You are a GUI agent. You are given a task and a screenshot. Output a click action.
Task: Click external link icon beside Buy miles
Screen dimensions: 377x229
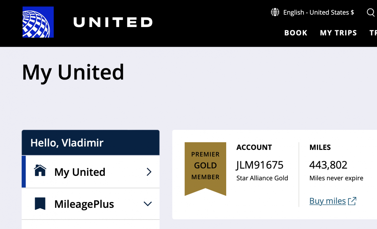point(352,201)
